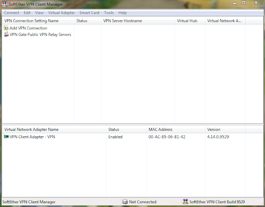
Task: Click Not Connected status bar text
Action: (142, 202)
